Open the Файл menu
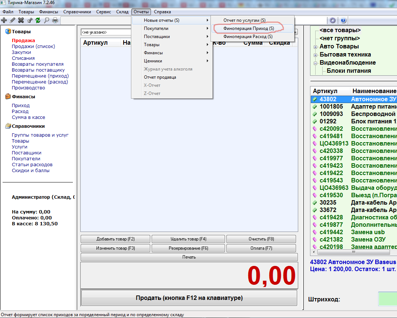This screenshot has height=318, width=397. [8, 12]
